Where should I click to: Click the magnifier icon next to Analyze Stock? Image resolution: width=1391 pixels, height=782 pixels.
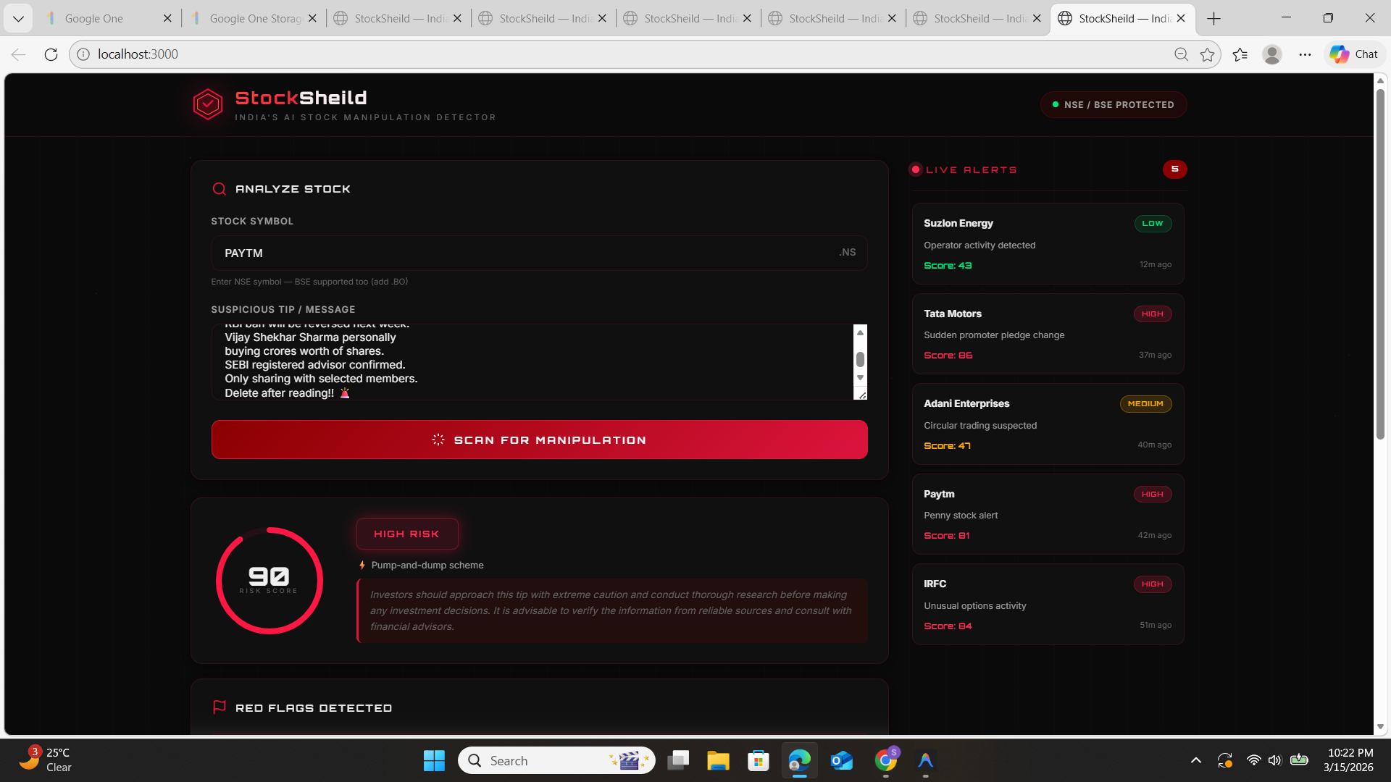click(219, 189)
